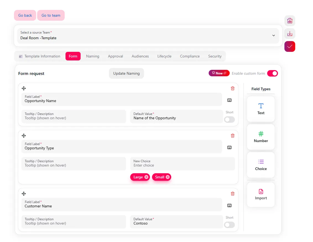Toggle Short for Customer Name field
This screenshot has height=242, width=313.
[229, 225]
